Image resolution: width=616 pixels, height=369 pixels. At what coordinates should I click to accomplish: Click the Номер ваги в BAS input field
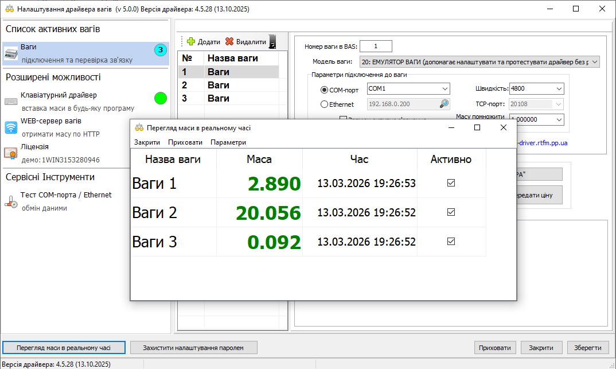coord(376,46)
